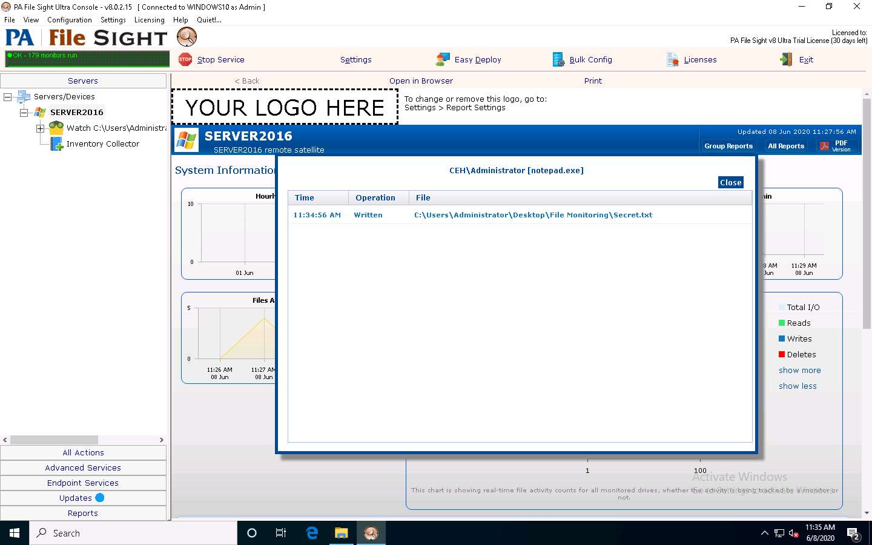Open the Action Center notifications icon

point(854,533)
